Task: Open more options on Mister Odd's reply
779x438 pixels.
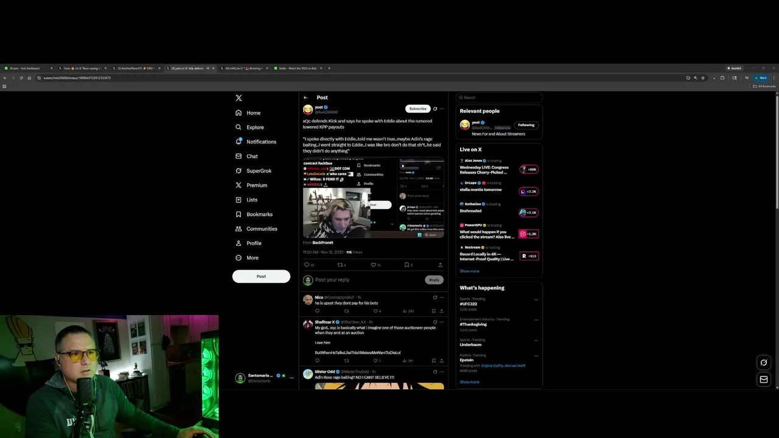Action: pos(442,372)
